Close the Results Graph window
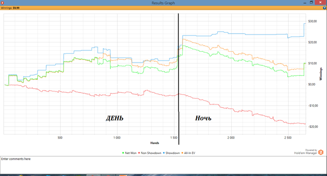The image size is (327, 176). coord(321,2)
